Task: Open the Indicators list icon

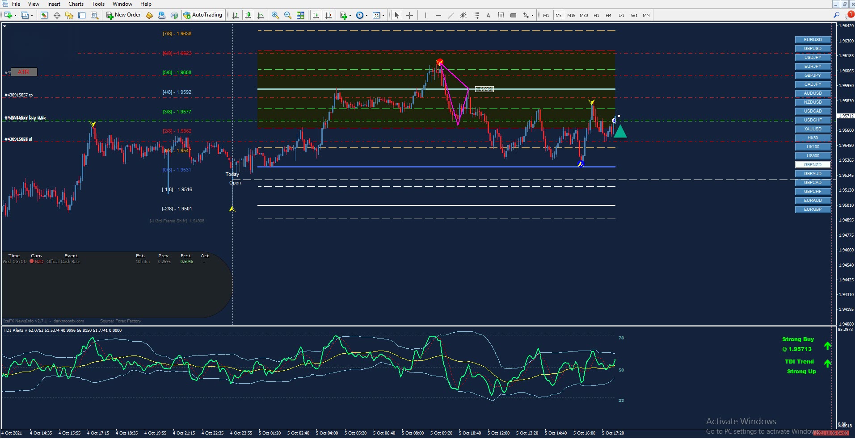Action: [343, 15]
